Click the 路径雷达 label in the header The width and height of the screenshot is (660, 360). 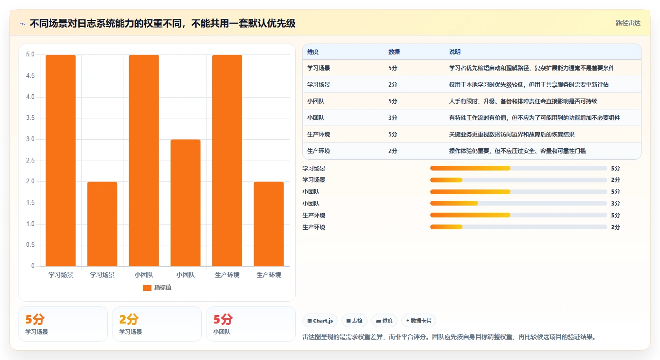click(628, 23)
